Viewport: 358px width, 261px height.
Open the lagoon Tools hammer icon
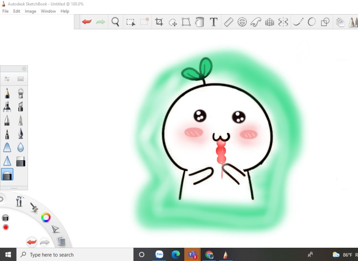(x=20, y=201)
